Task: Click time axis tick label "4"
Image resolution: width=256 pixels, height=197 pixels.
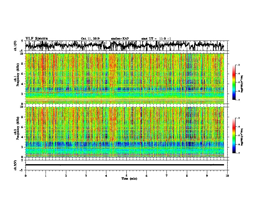Action: point(106,176)
